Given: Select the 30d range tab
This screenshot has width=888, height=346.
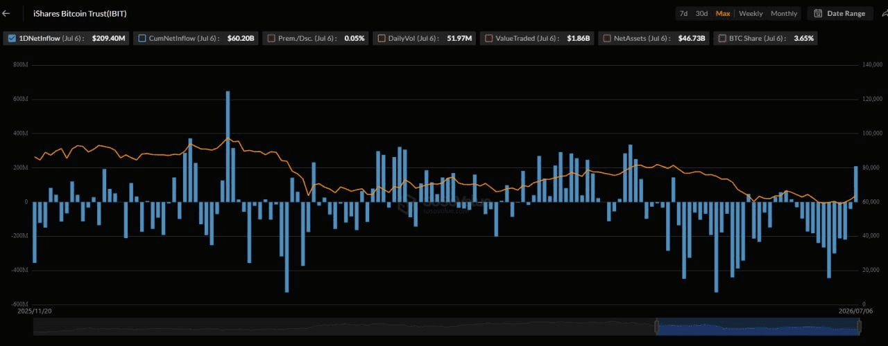Looking at the screenshot, I should coord(701,13).
